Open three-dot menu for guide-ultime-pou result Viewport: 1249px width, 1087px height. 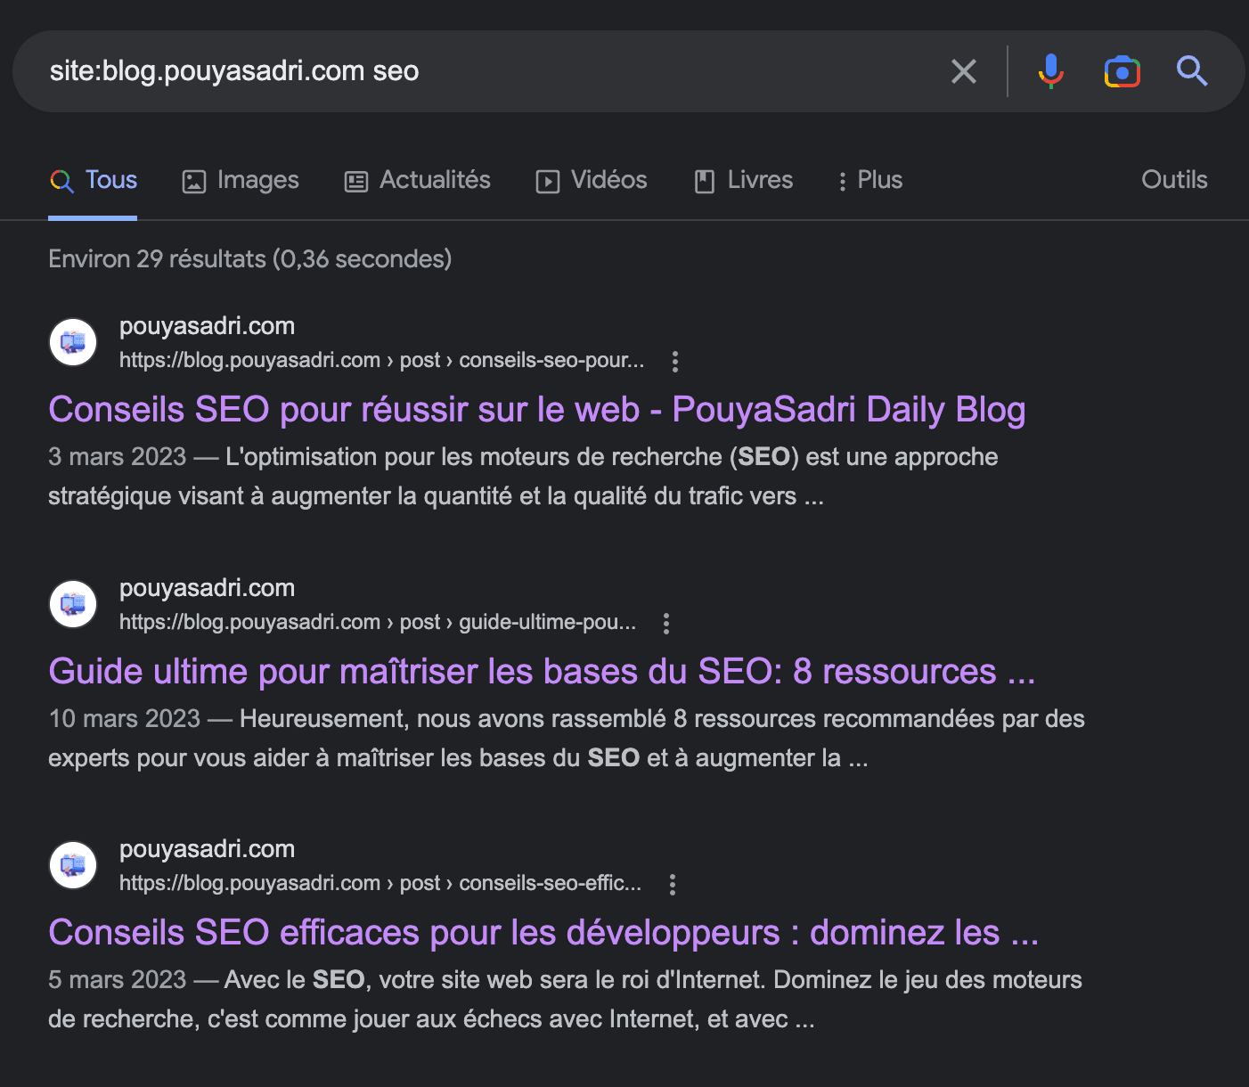pyautogui.click(x=666, y=623)
